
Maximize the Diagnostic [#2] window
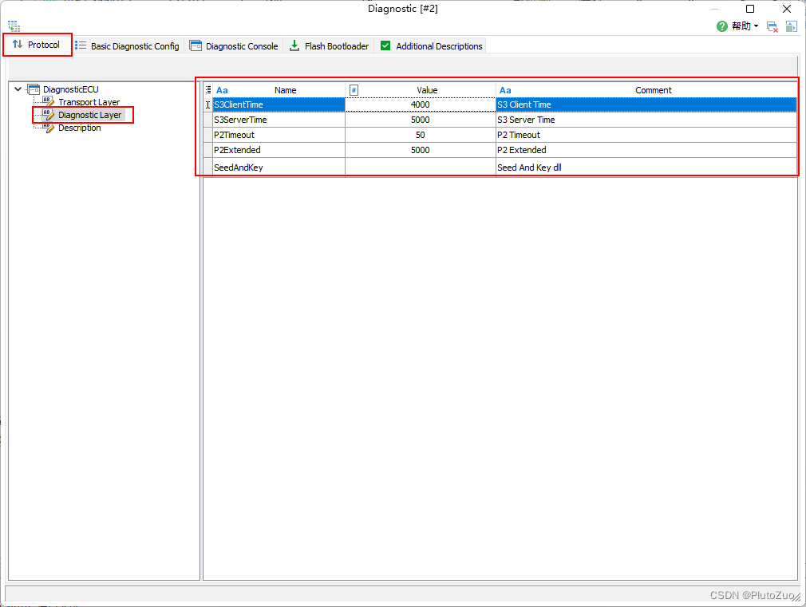click(750, 9)
